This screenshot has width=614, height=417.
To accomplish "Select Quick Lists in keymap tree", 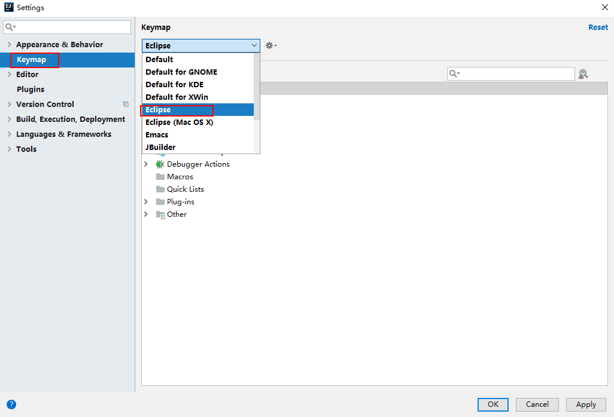I will tap(186, 189).
